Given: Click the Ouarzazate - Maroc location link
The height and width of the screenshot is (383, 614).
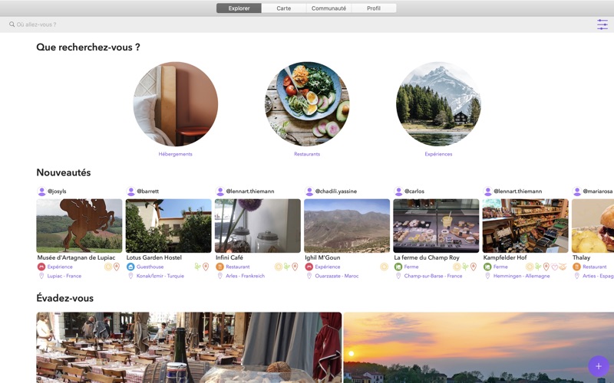Looking at the screenshot, I should [337, 276].
